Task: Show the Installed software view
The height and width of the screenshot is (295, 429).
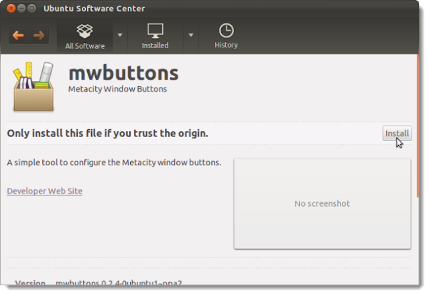Action: pyautogui.click(x=155, y=36)
